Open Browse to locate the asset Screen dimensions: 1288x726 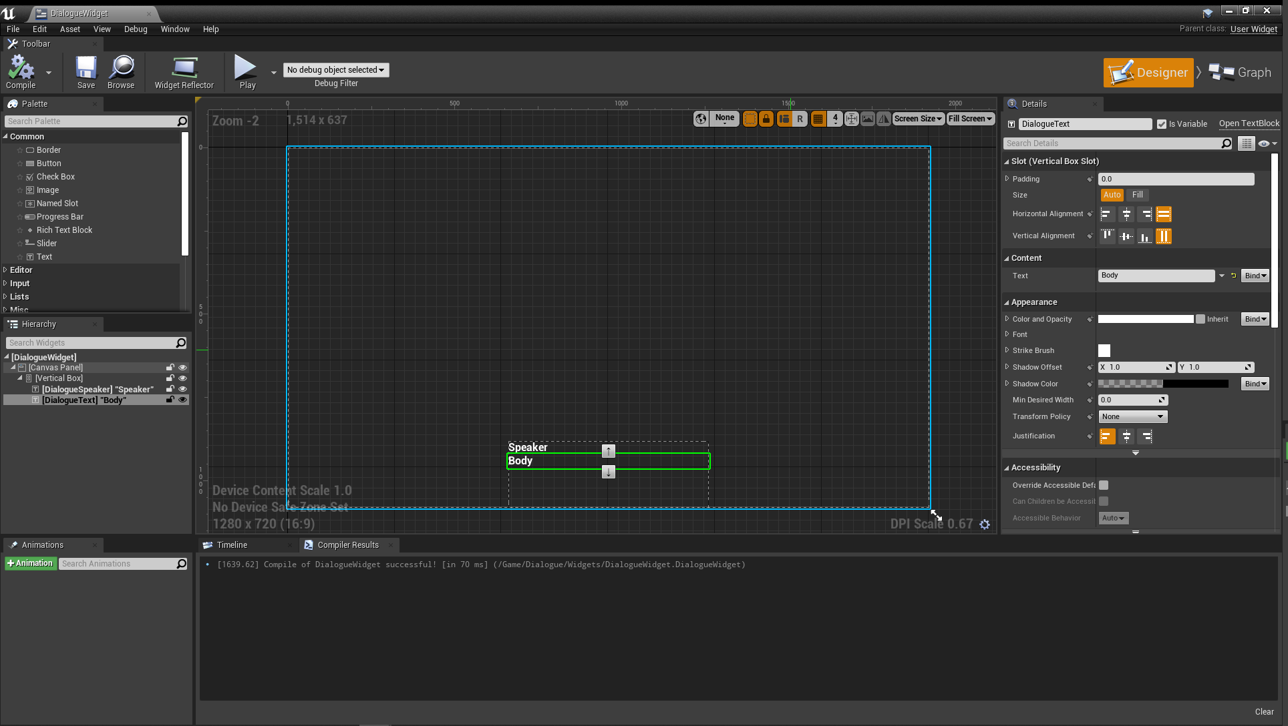(121, 71)
